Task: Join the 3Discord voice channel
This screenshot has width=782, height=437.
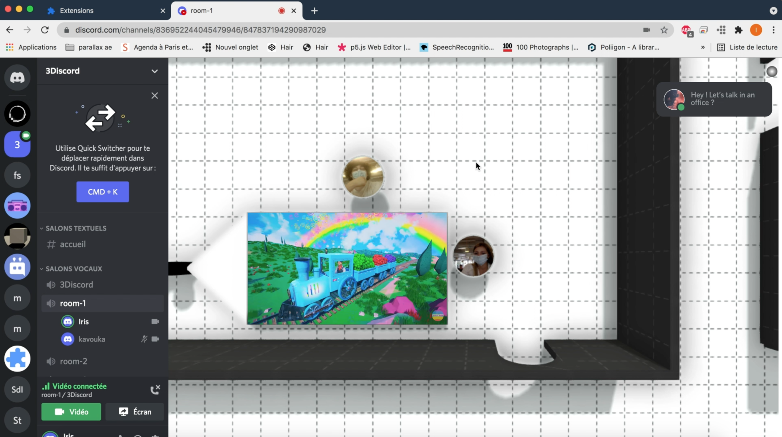Action: (103, 285)
